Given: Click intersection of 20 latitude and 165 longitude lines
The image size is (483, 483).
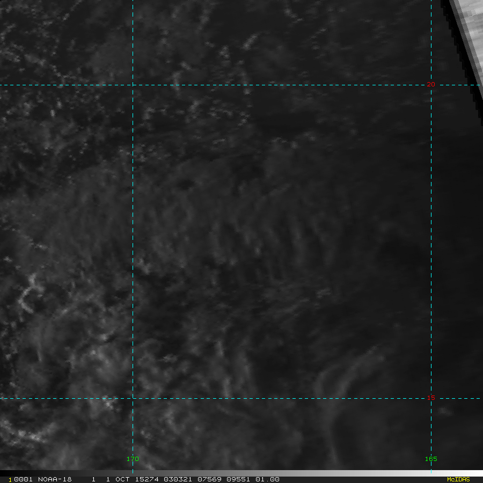Looking at the screenshot, I should 431,85.
